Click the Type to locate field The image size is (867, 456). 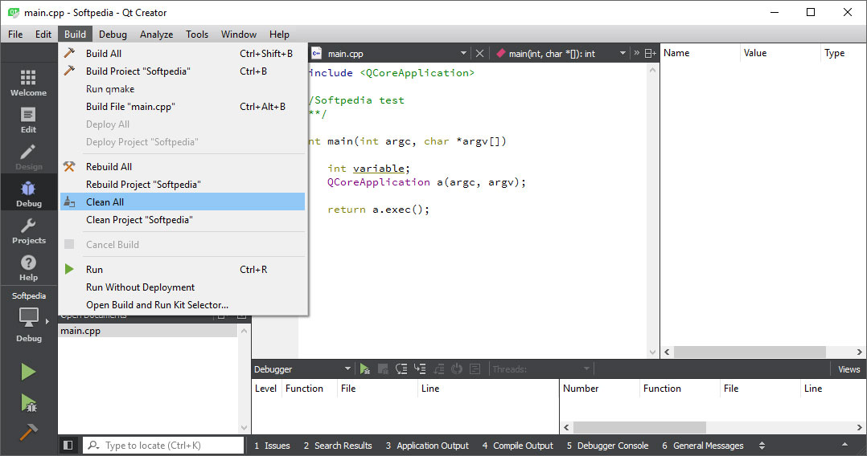(x=171, y=446)
